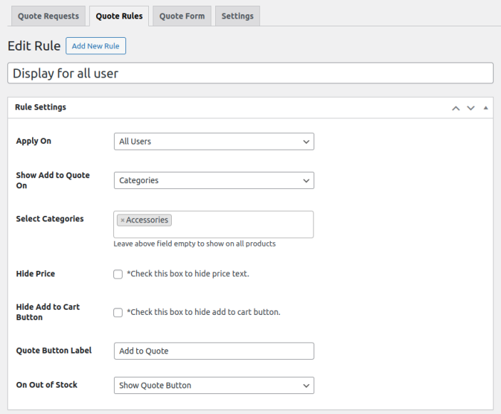Check the Hide Add to Cart Button box
The width and height of the screenshot is (501, 414).
pos(118,313)
